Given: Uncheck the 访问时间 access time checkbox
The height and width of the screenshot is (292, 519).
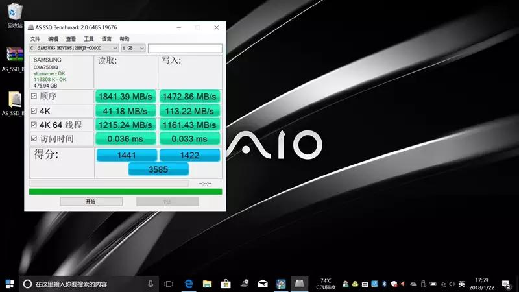Looking at the screenshot, I should pos(34,138).
